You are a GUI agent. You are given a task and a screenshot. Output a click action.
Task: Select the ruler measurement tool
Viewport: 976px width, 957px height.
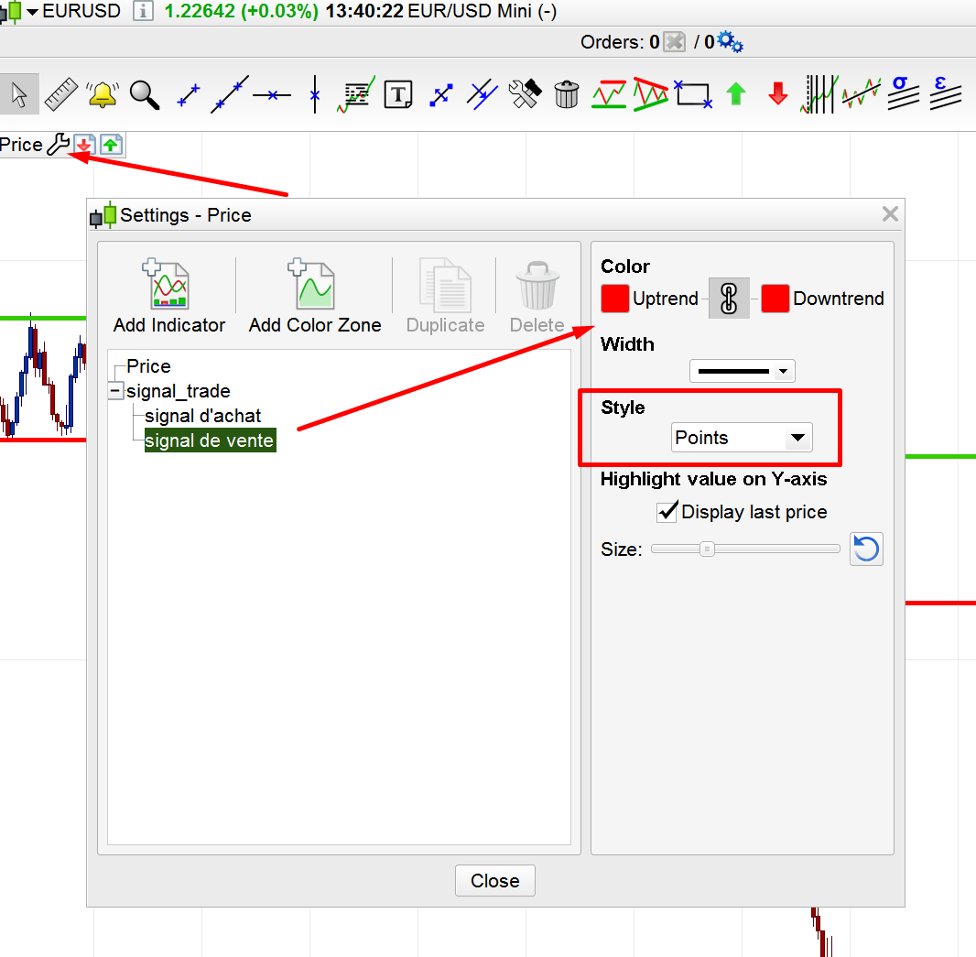60,94
